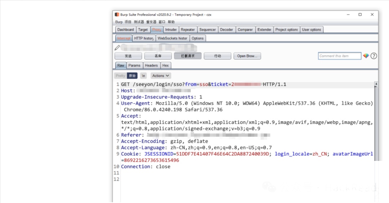389x203 pixels.
Task: Open the 帮助 menu
Action: (x=171, y=22)
